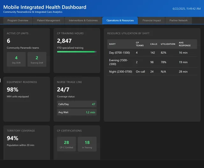Click the Resource Utilization By Shift heading

pos(128,33)
